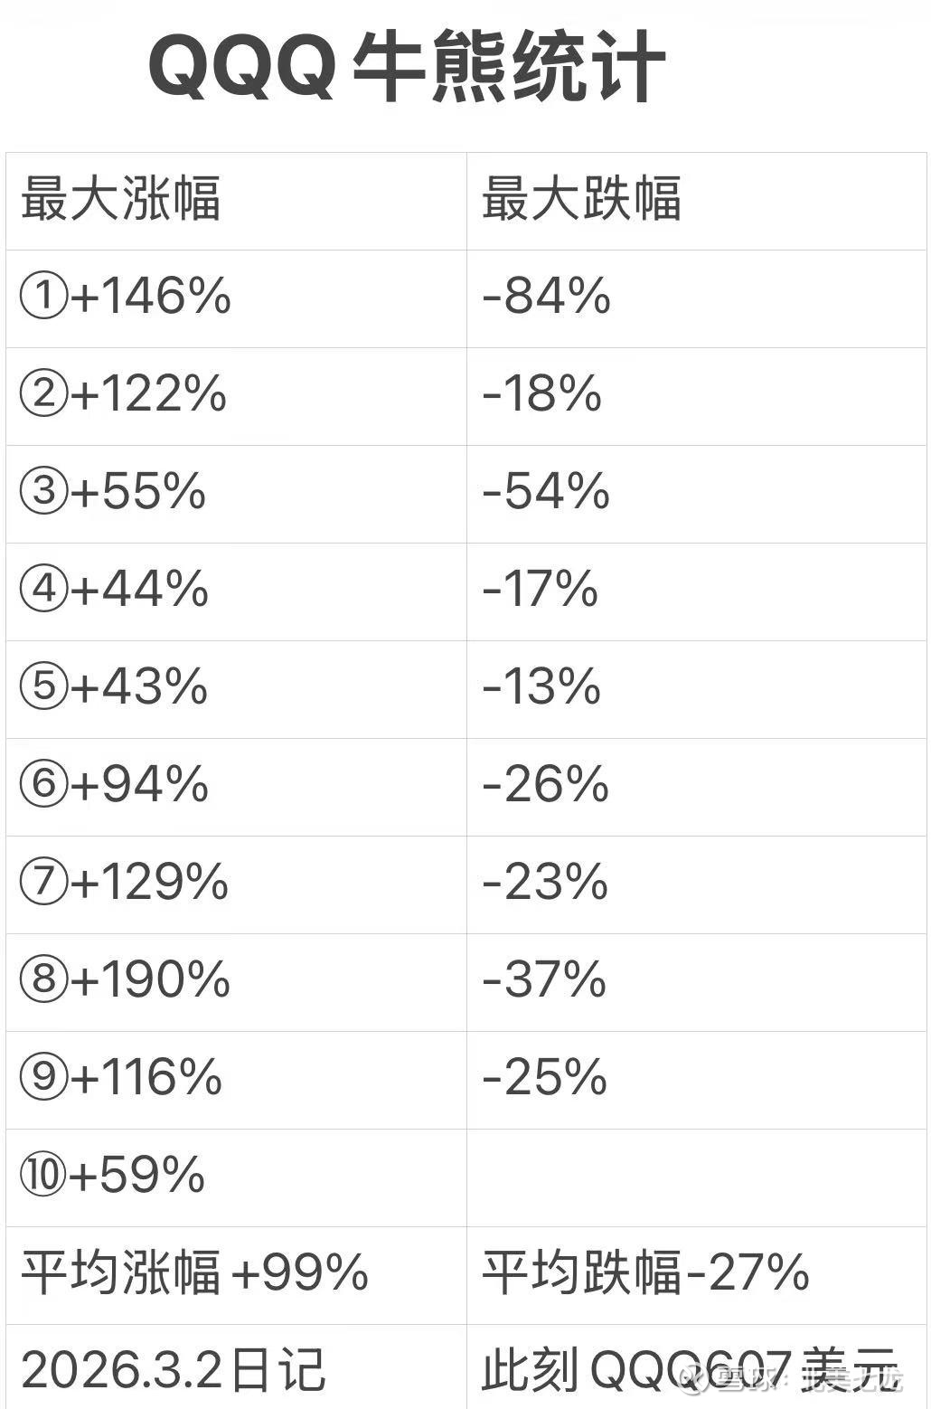931x1409 pixels.
Task: Click the ④+44% cell
Action: pyautogui.click(x=115, y=590)
